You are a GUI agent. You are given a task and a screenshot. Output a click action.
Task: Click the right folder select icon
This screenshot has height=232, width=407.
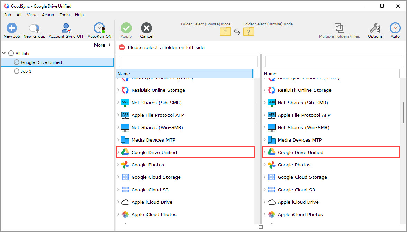pyautogui.click(x=248, y=32)
